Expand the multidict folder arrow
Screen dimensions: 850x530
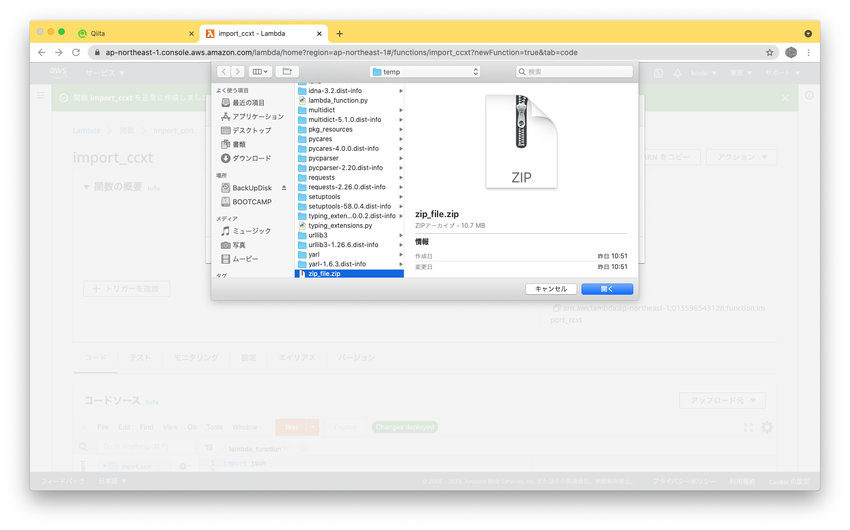(x=401, y=110)
